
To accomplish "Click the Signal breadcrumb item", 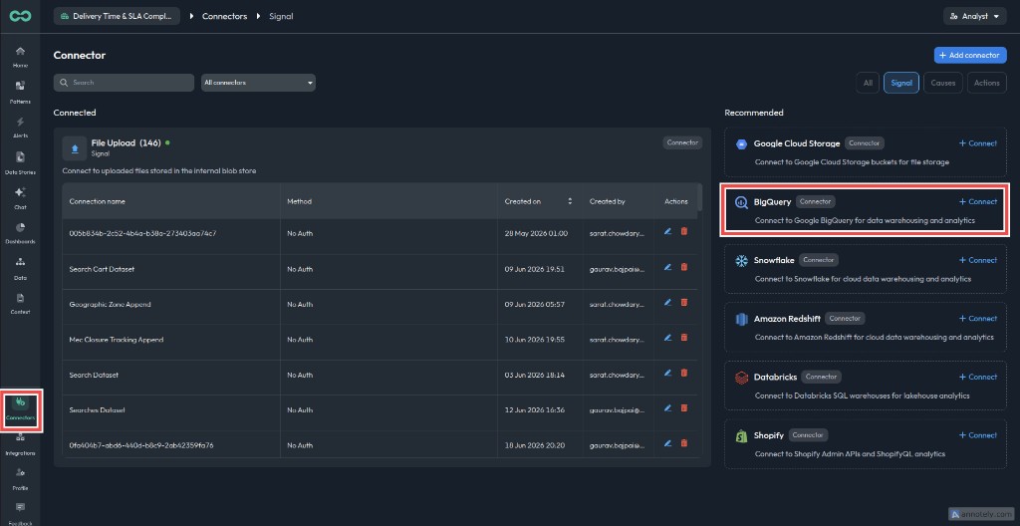I will (281, 16).
